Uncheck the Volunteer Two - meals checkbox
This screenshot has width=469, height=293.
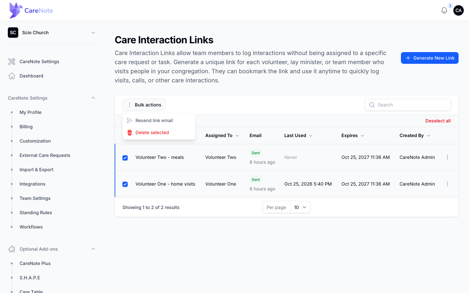[125, 158]
